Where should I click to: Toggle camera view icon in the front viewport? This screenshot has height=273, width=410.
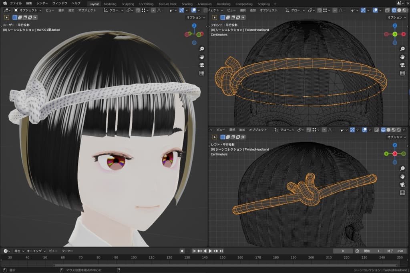pos(402,65)
